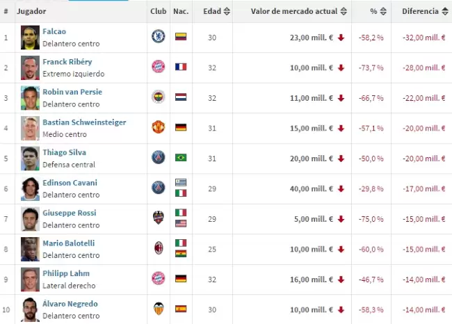Click PSG crest in Thiago Silva's row
The image size is (452, 324).
coord(158,158)
